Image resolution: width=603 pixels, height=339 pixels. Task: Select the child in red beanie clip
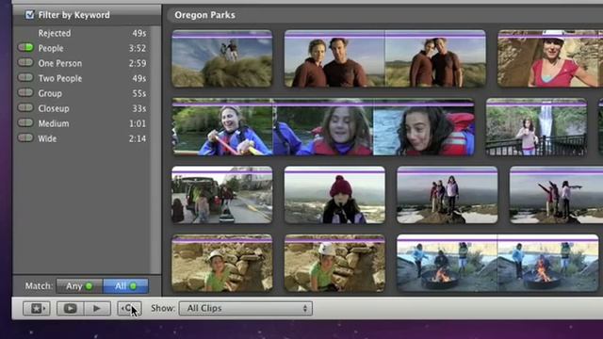[334, 195]
